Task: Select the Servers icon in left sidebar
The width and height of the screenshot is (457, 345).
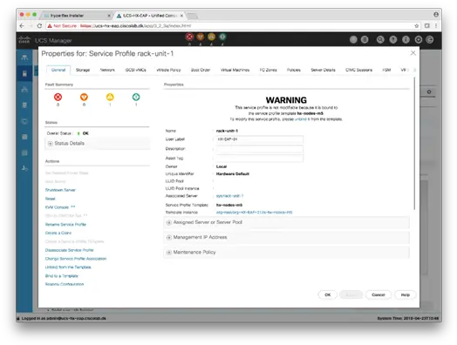Action: pos(24,73)
